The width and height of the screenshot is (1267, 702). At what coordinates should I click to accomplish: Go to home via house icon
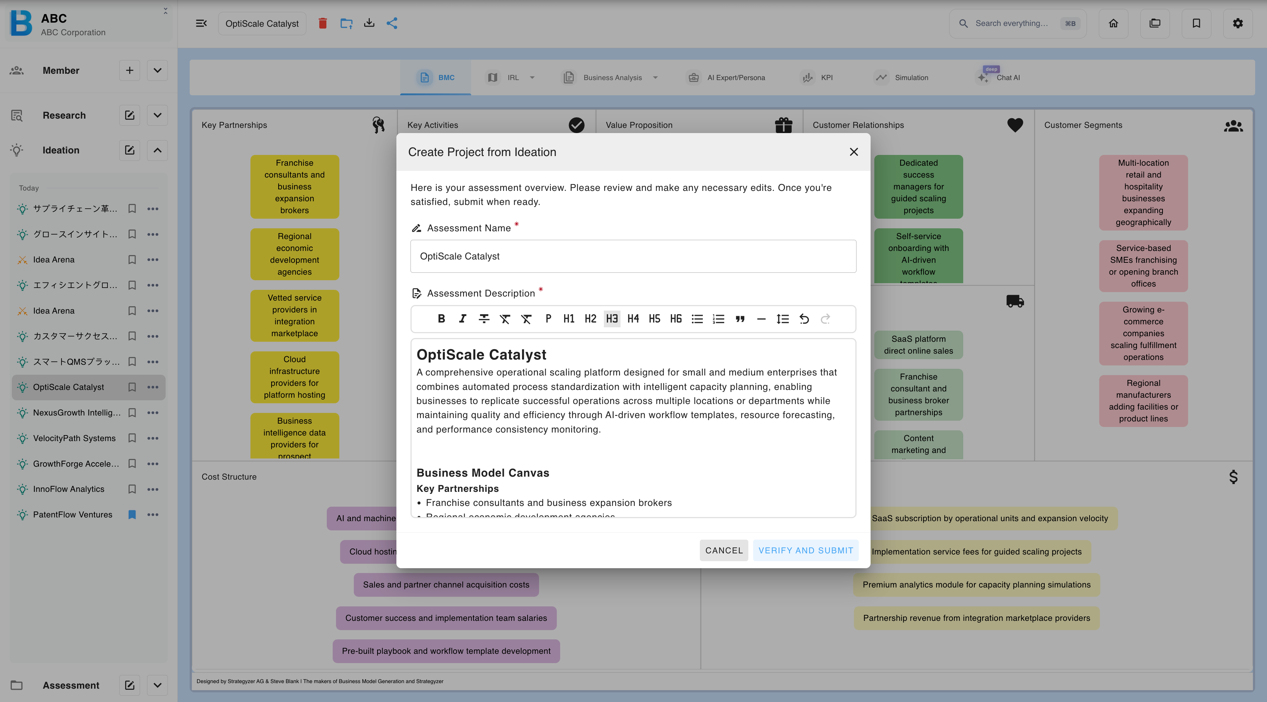tap(1114, 23)
